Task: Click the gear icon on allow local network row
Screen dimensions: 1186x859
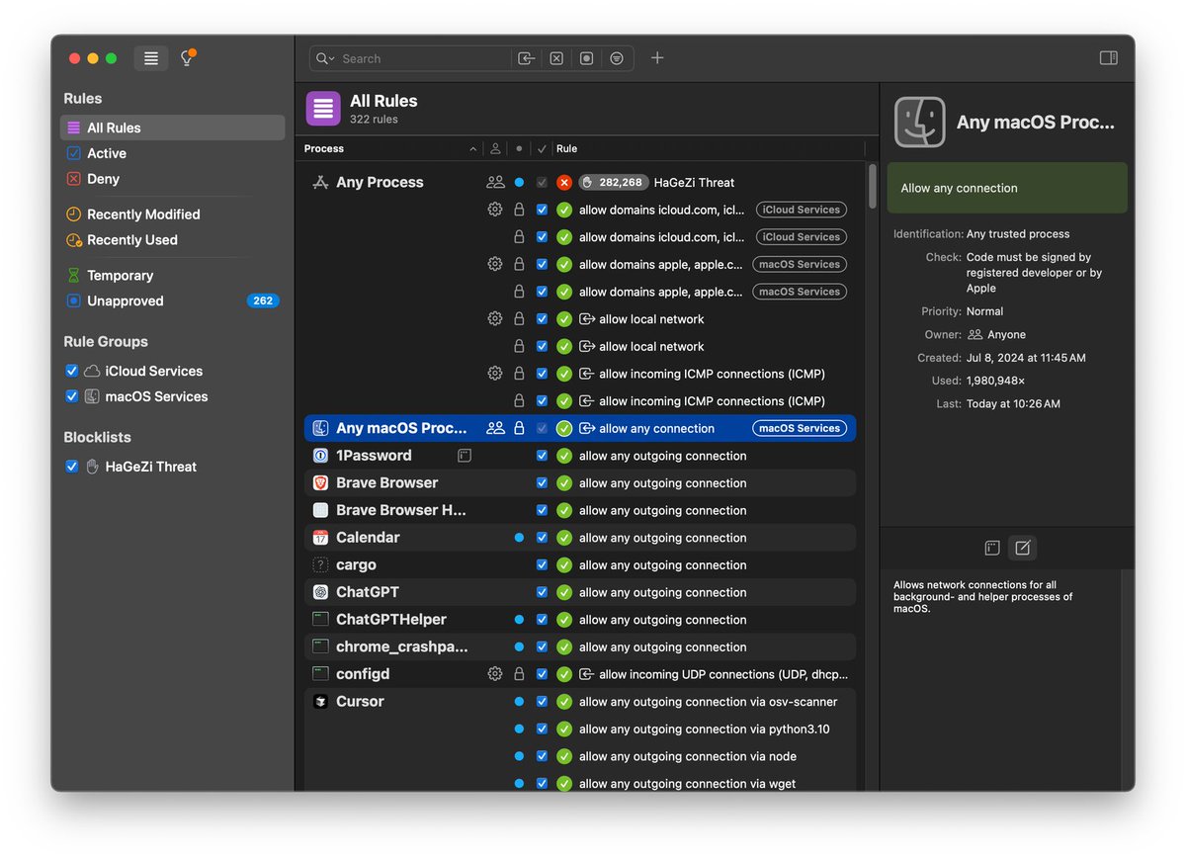Action: (495, 319)
